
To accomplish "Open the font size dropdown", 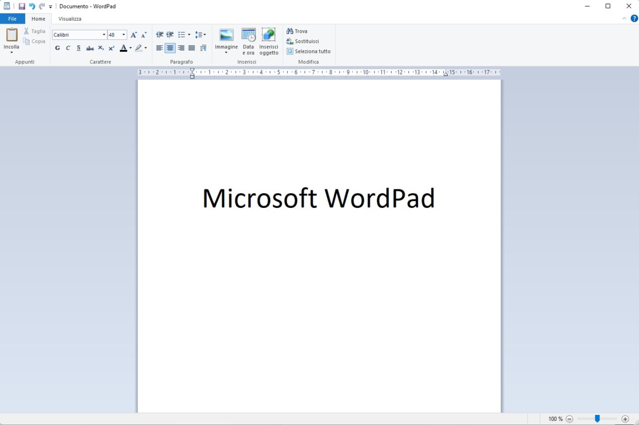I will tap(122, 34).
